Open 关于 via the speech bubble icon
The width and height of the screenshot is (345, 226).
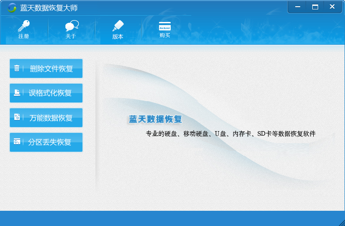pos(71,26)
